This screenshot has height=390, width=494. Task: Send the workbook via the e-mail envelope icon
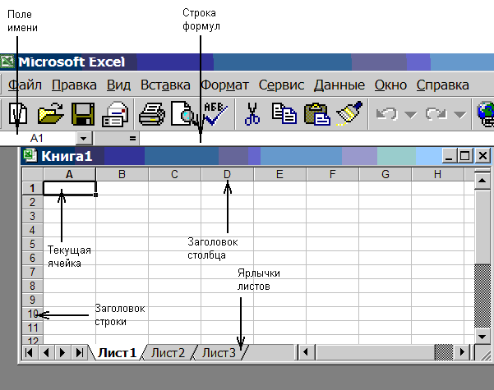(x=115, y=114)
